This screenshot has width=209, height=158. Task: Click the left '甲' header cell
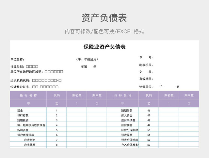pos(28,103)
